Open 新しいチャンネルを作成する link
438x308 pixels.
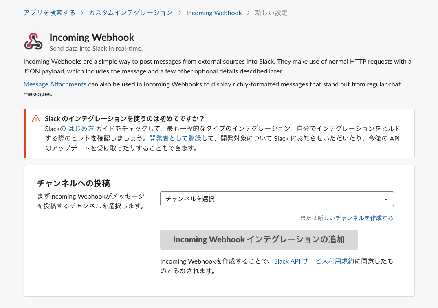point(355,218)
